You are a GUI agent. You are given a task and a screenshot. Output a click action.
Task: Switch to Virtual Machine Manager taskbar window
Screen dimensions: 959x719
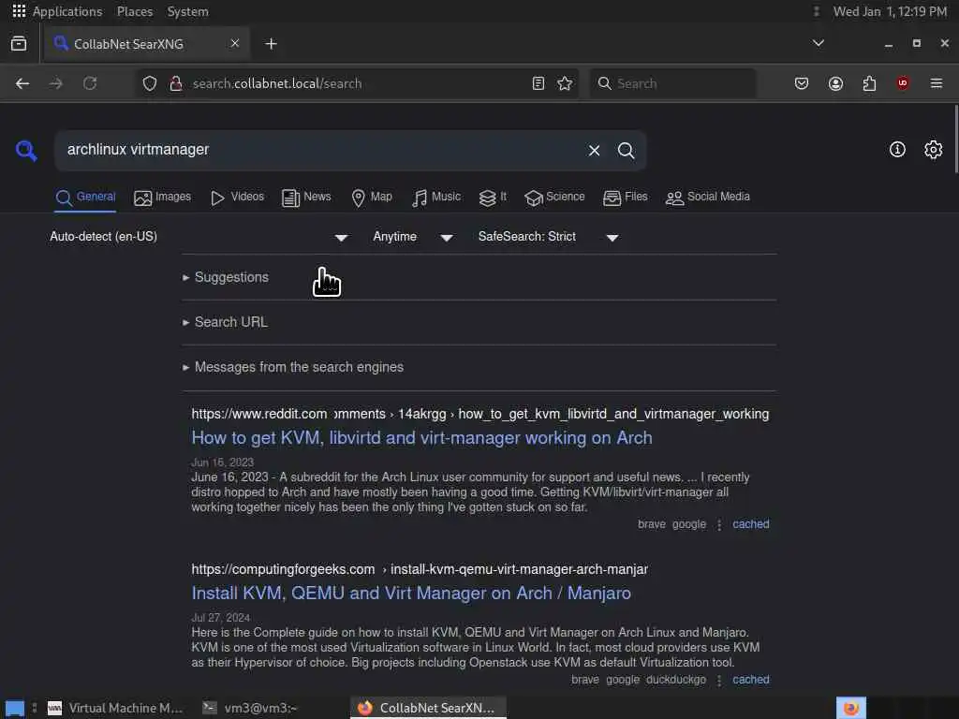click(115, 708)
